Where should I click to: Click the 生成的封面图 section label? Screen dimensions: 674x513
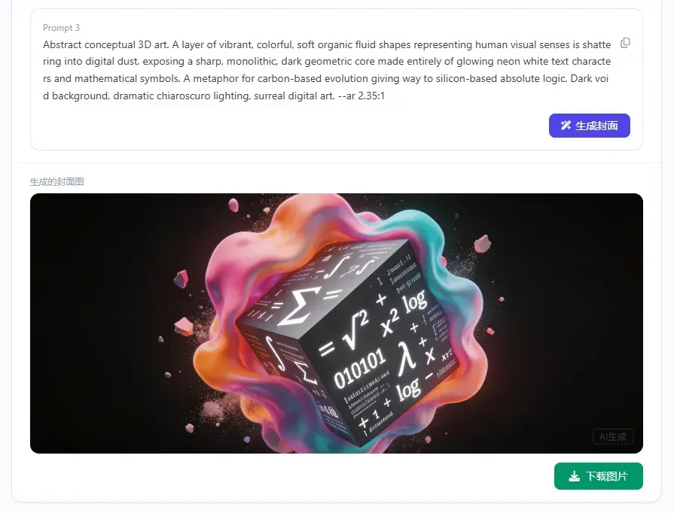(56, 182)
